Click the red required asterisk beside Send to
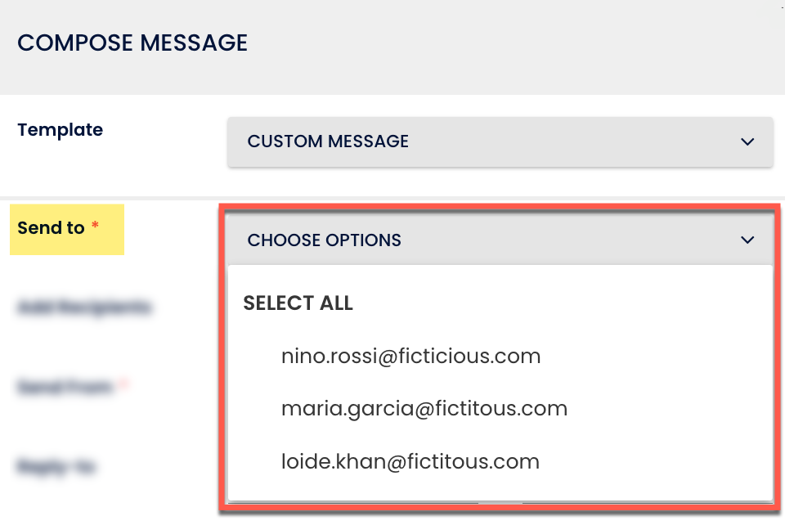Screen dimensions: 785x525 pyautogui.click(x=95, y=226)
